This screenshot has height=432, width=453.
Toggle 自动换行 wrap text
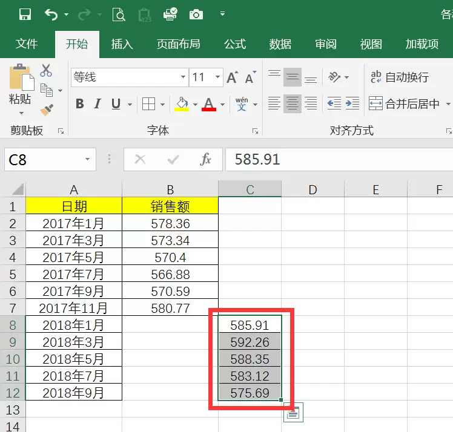(x=400, y=77)
